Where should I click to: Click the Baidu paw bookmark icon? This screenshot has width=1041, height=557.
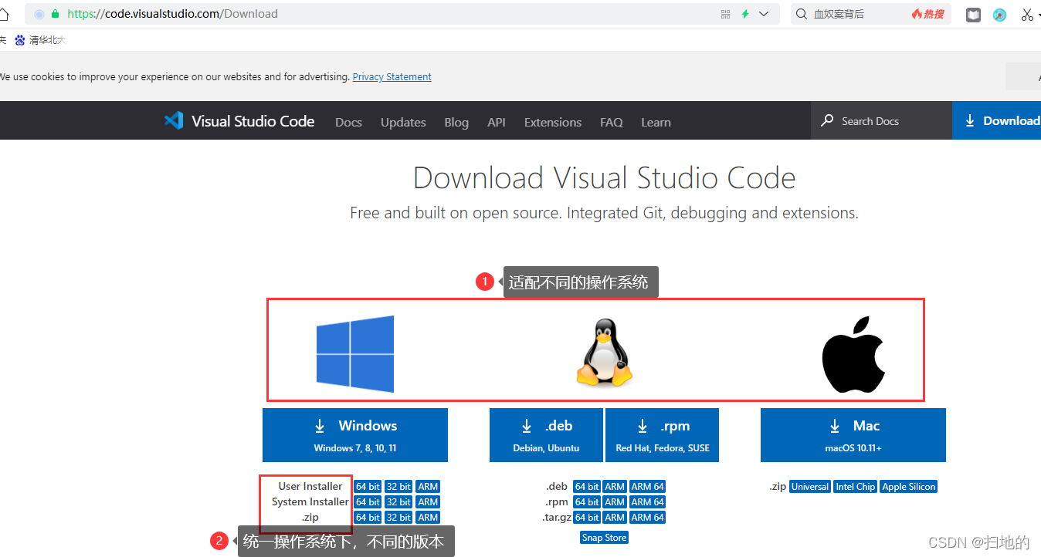point(20,40)
